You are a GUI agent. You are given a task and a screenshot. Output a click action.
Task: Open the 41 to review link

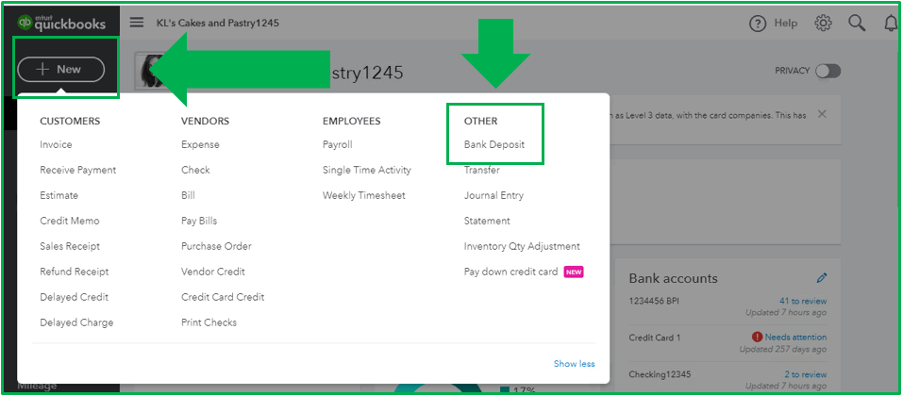coord(803,301)
